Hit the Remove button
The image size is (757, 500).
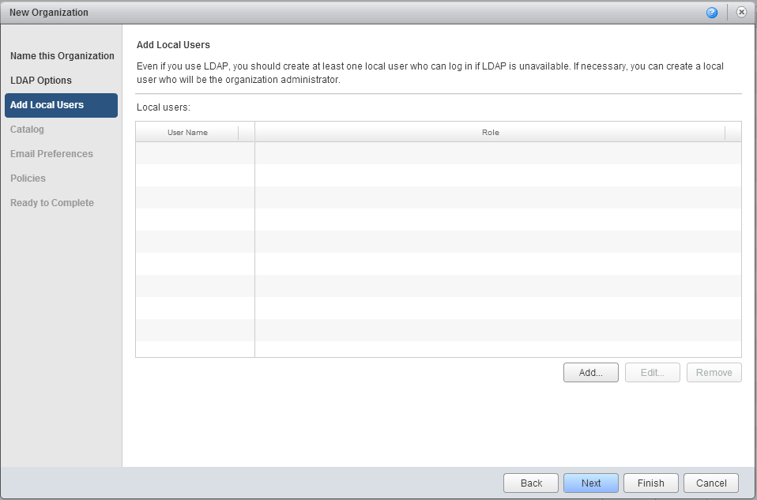coord(714,373)
